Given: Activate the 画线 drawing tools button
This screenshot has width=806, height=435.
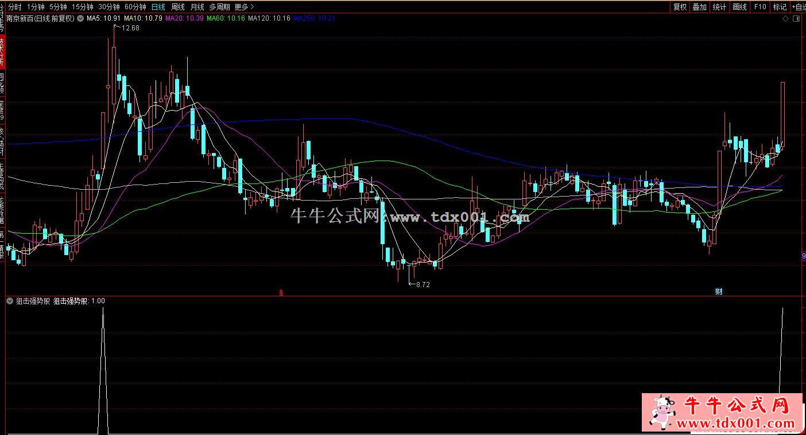Looking at the screenshot, I should point(740,7).
